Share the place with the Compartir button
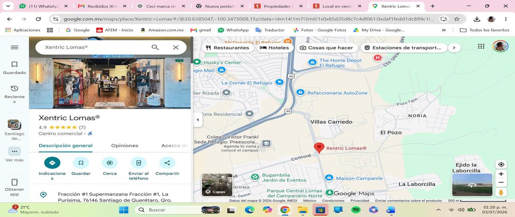Image resolution: width=515 pixels, height=217 pixels. [167, 163]
